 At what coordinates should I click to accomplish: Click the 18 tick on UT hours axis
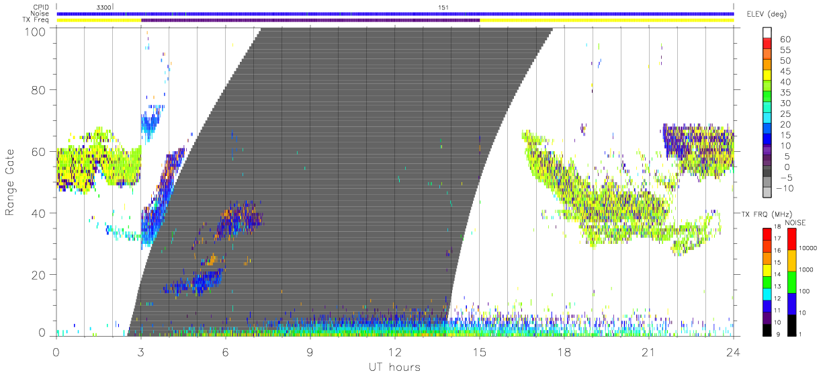[564, 352]
